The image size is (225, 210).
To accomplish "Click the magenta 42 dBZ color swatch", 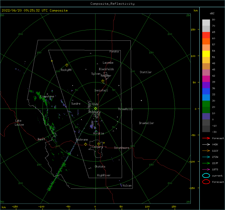I will pos(206,79).
